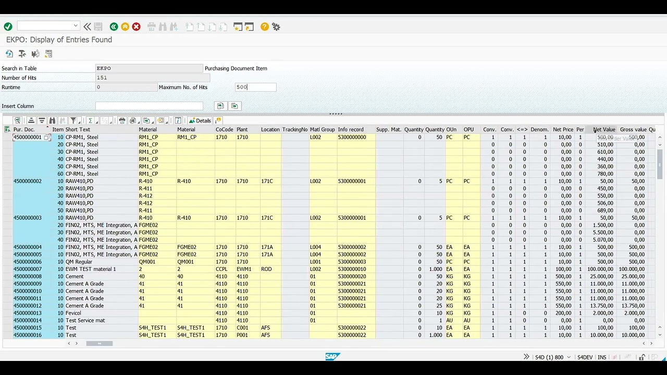Click the Print icon in the system toolbar

coord(152,27)
